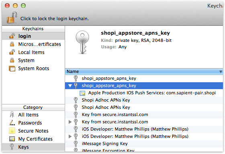
Task: Select the first Shopi Adhoc APNs Key
Action: click(x=144, y=100)
